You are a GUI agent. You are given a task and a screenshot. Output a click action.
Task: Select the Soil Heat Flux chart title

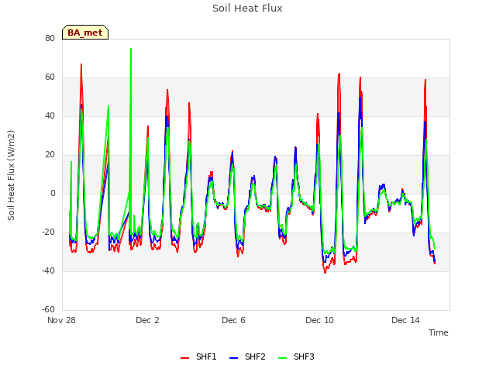click(x=247, y=9)
